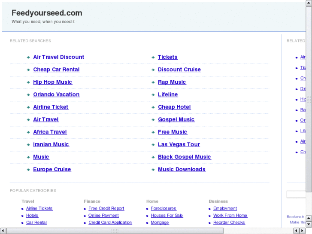Open the Houses For Sale link
The image size is (312, 234).
pos(167,216)
